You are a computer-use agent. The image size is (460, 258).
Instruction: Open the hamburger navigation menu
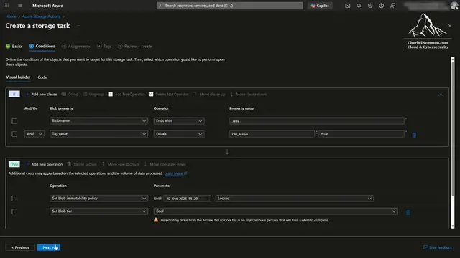(20, 6)
